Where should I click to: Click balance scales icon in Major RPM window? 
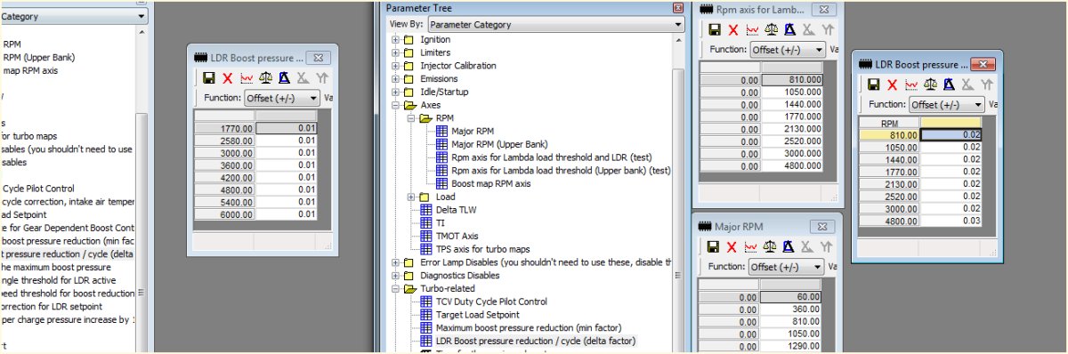(x=771, y=246)
